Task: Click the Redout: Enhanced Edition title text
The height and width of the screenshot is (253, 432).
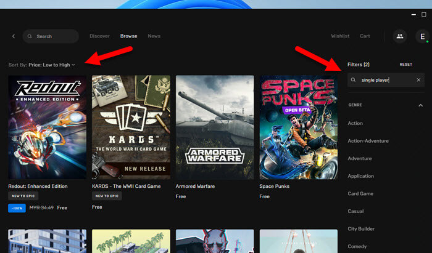Action: pos(38,187)
